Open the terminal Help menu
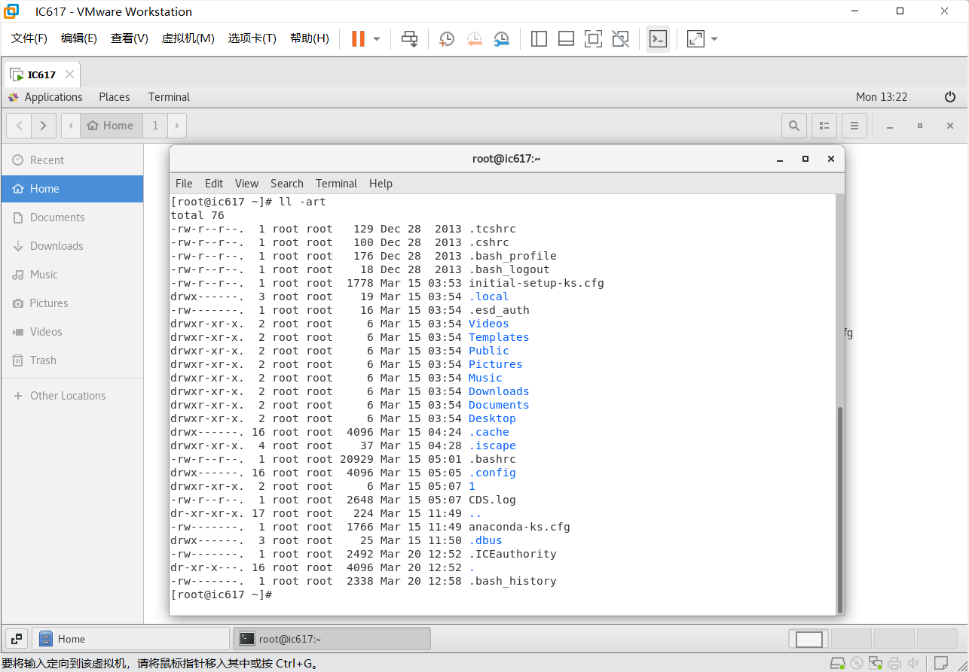This screenshot has width=969, height=672. pos(381,184)
